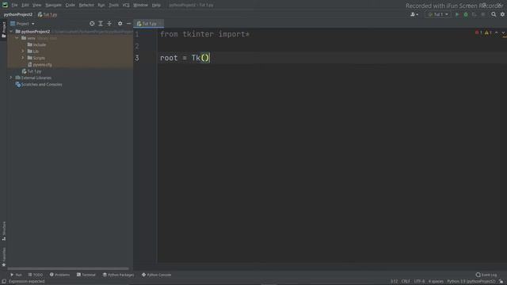Select pyvenv.cfg in project tree
507x285 pixels.
pos(40,65)
